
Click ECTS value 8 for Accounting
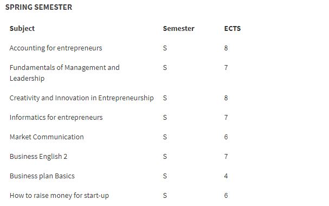point(226,48)
